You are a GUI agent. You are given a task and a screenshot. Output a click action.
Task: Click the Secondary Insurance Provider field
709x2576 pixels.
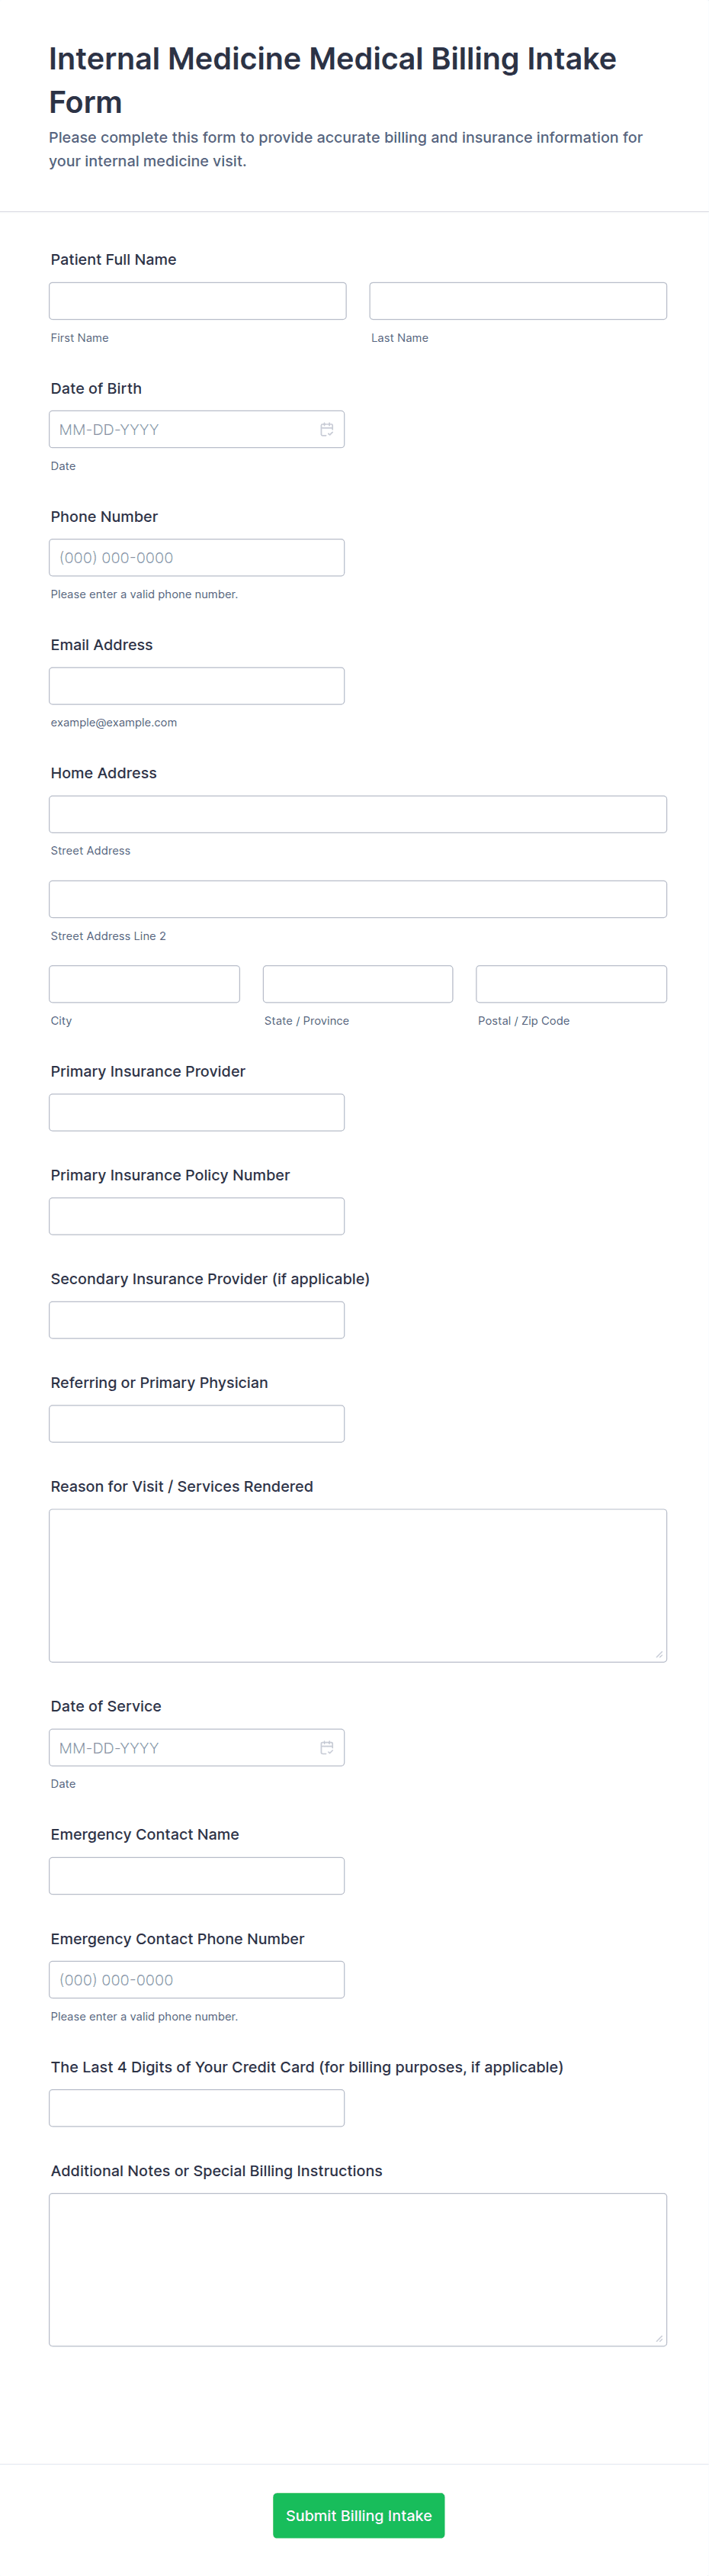point(197,1320)
